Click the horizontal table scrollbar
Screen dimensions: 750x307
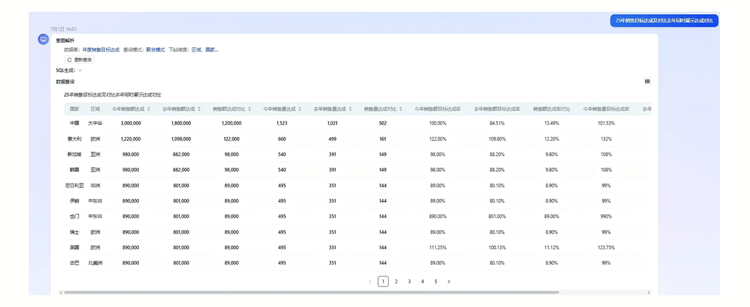click(x=311, y=292)
